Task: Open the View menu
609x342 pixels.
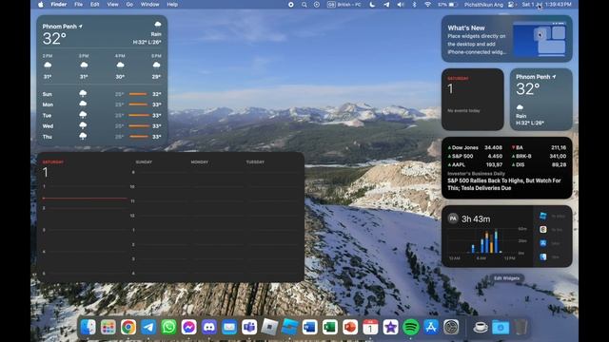Action: point(112,4)
